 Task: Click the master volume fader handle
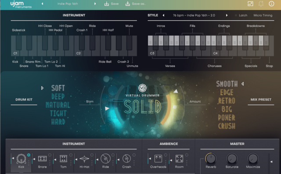[271, 162]
